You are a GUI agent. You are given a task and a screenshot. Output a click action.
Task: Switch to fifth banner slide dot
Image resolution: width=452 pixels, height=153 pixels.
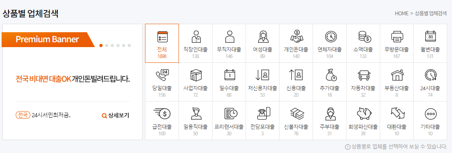123,45
